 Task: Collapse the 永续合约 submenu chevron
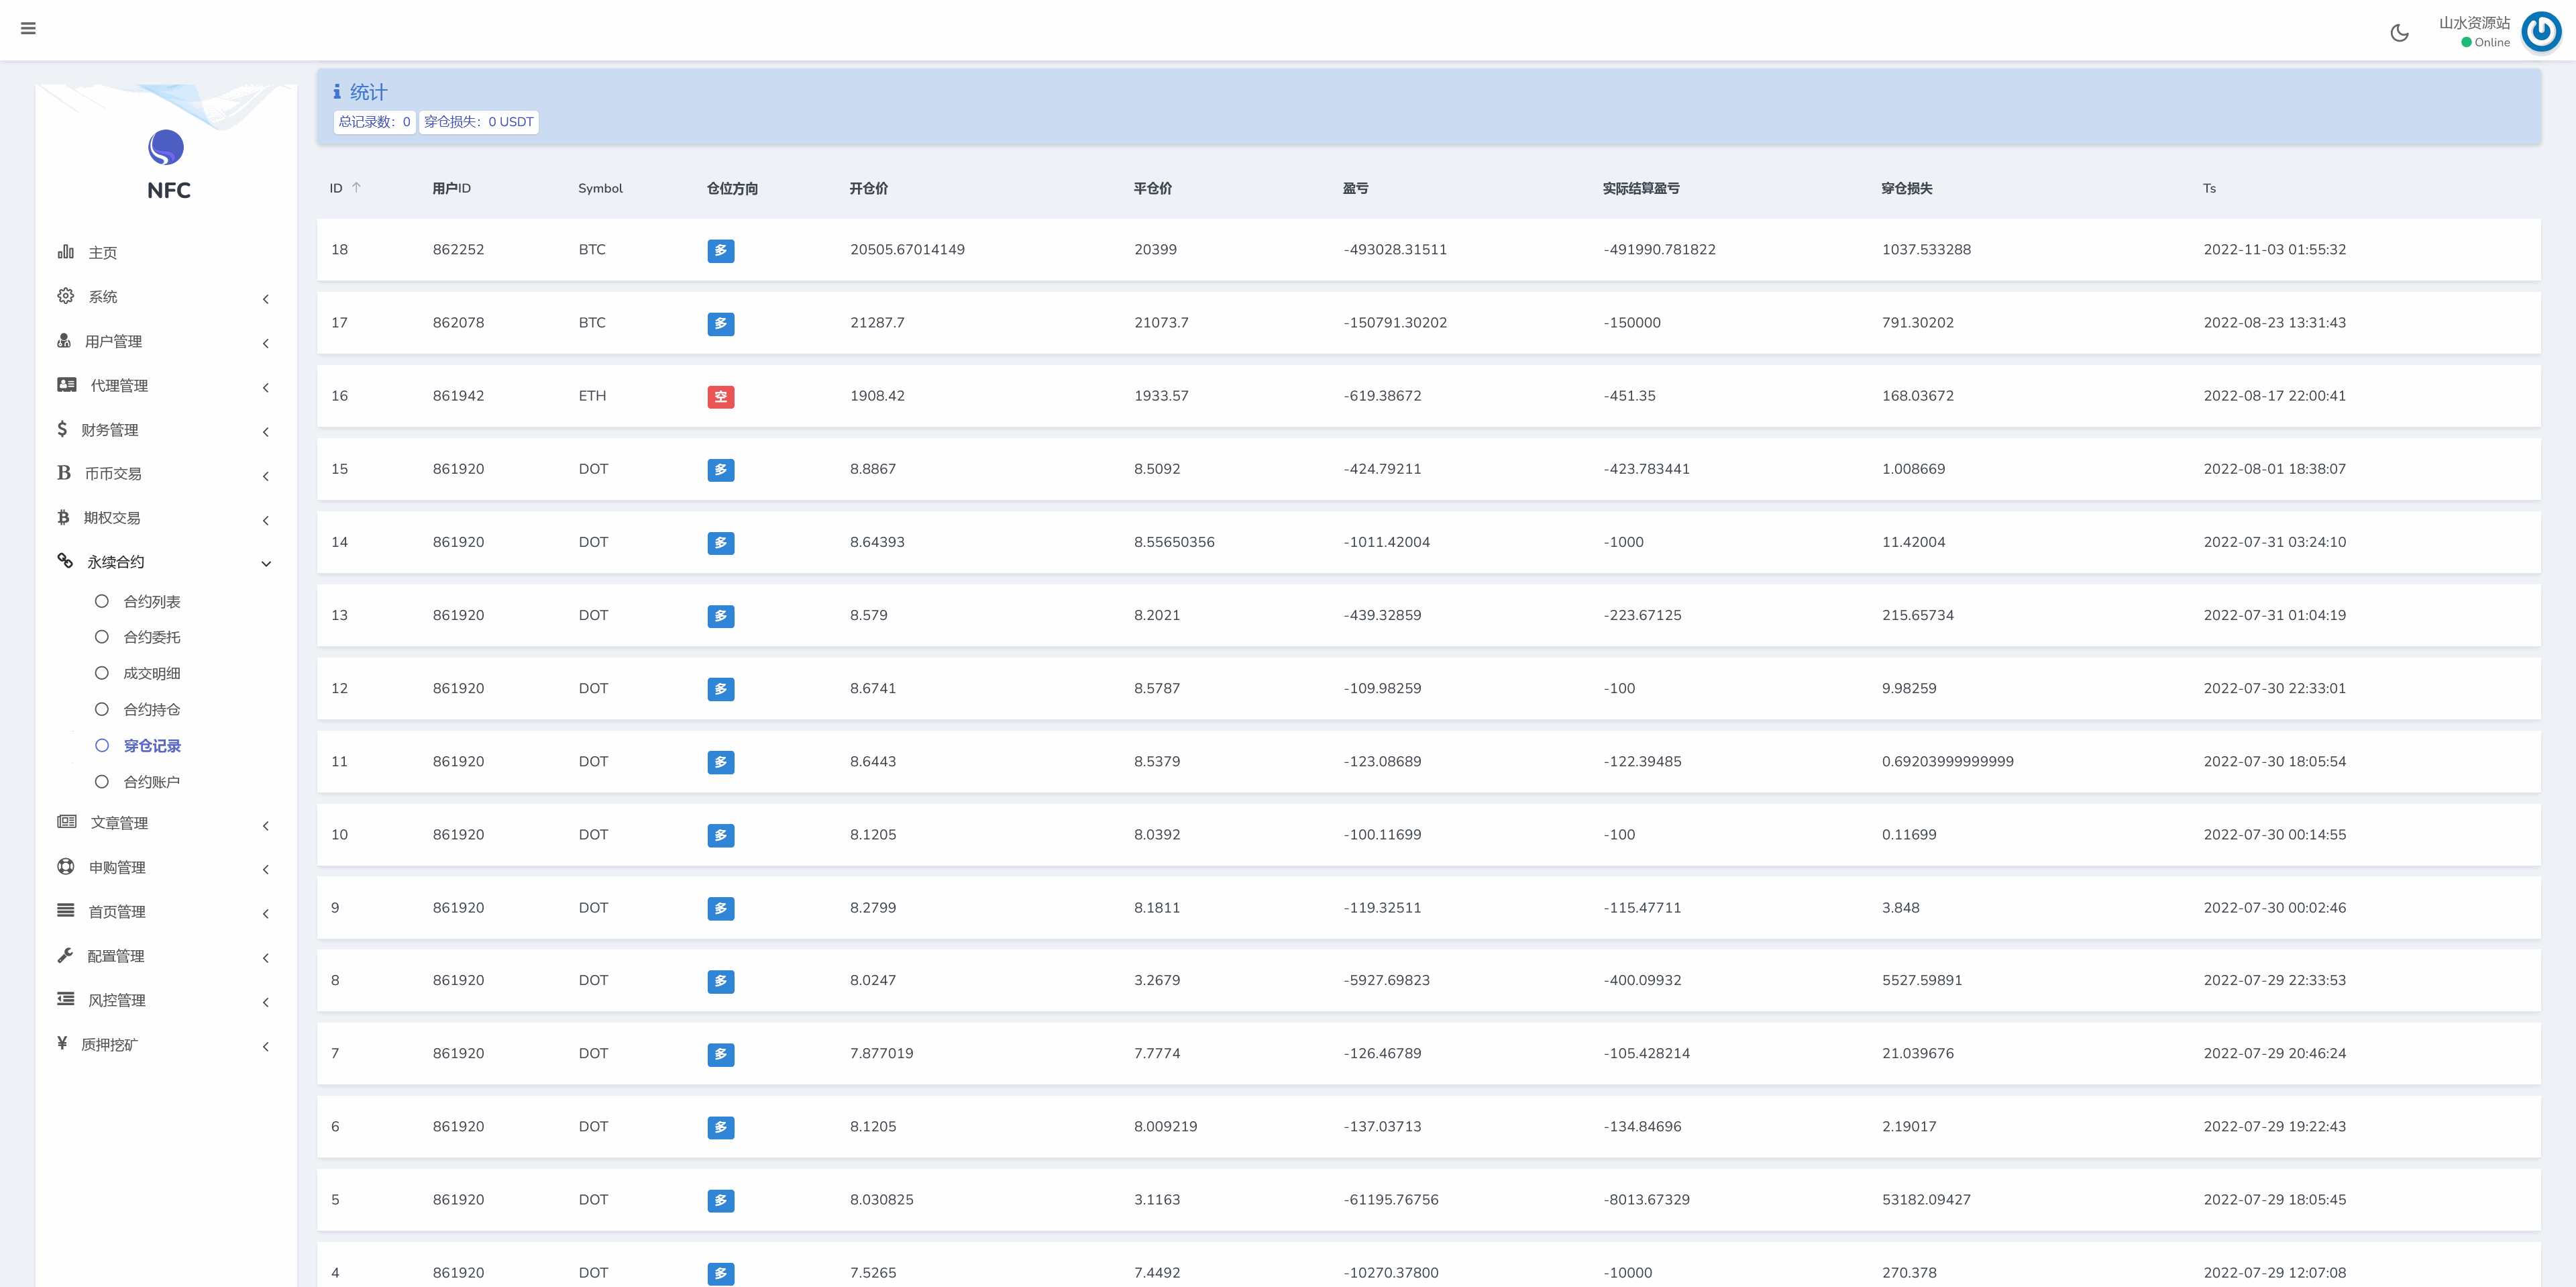tap(266, 563)
